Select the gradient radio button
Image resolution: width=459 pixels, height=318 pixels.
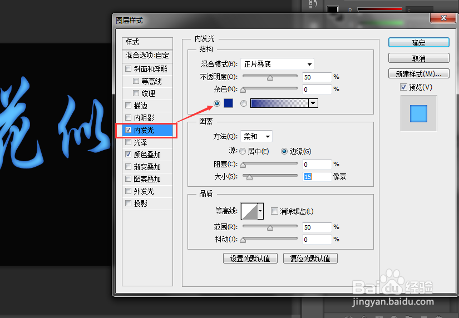click(x=244, y=103)
